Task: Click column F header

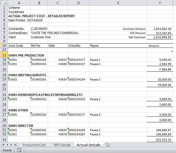Action: point(160,3)
